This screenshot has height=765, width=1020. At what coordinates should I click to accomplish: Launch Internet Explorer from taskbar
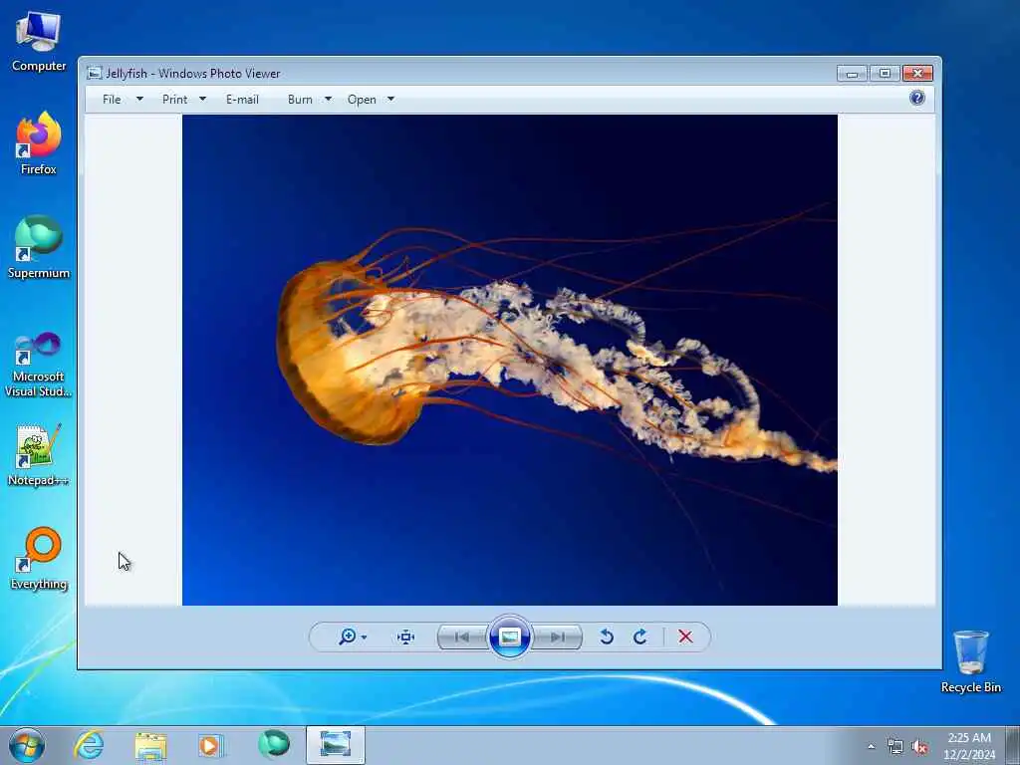point(89,745)
